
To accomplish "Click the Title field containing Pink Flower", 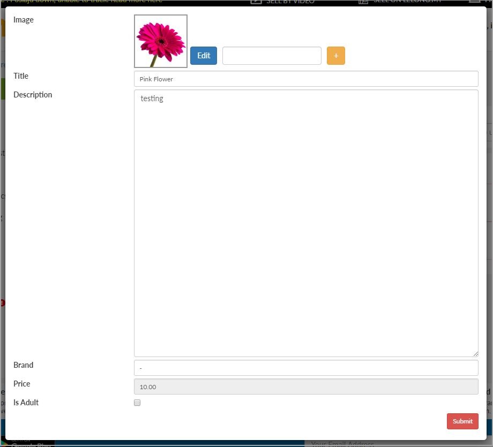I will [306, 79].
